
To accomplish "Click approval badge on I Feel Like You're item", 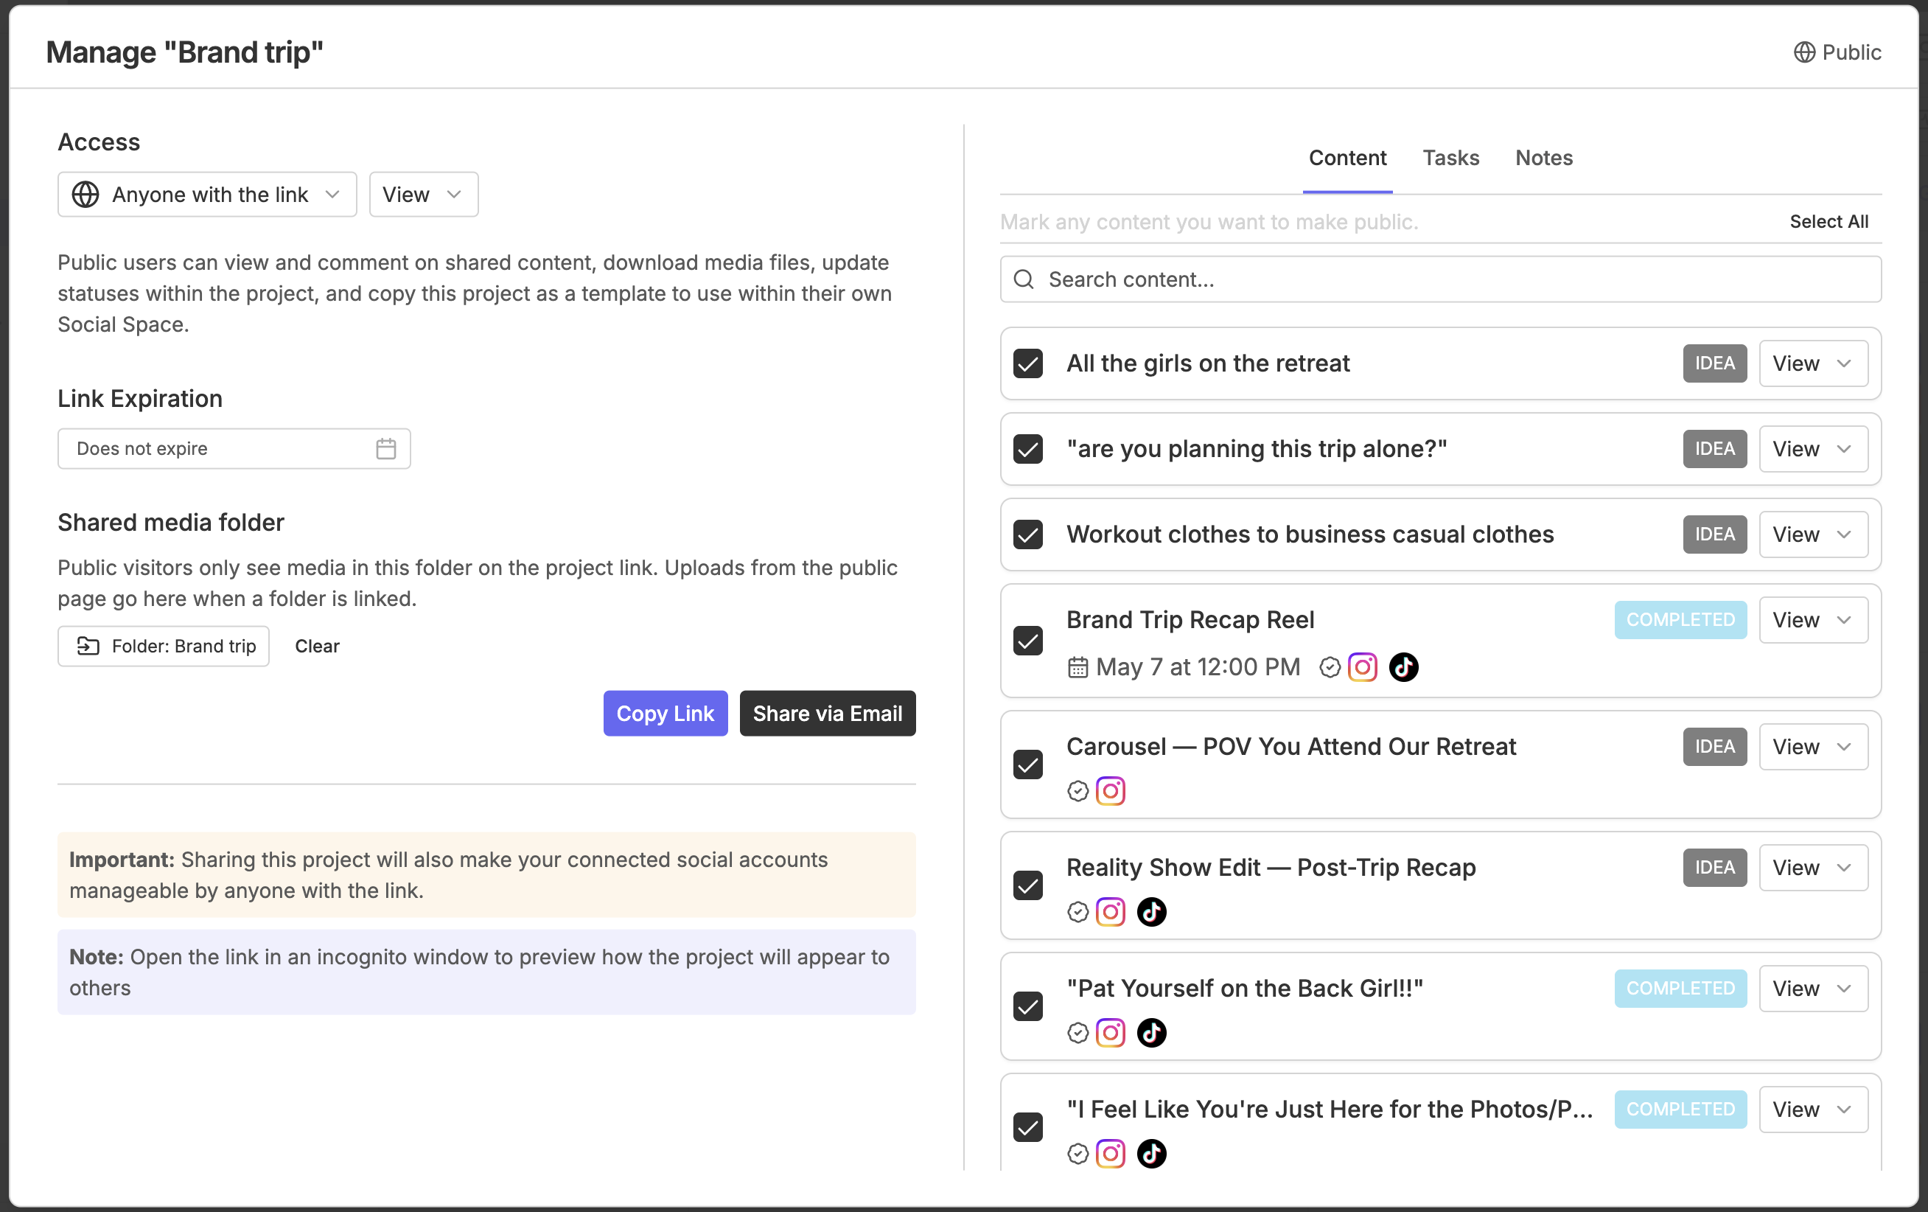I will tap(1077, 1154).
